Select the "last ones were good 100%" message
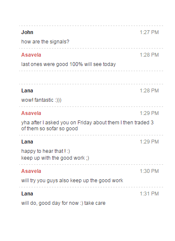 [x=69, y=64]
